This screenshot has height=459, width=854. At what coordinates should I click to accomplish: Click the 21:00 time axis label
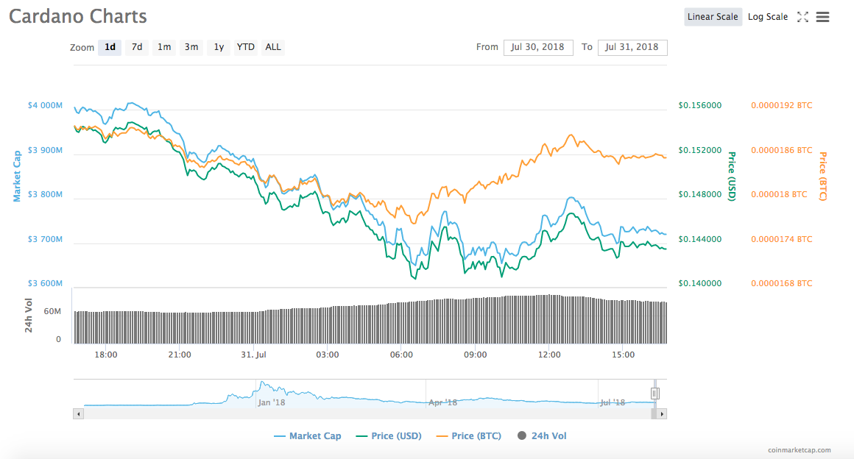tap(180, 355)
